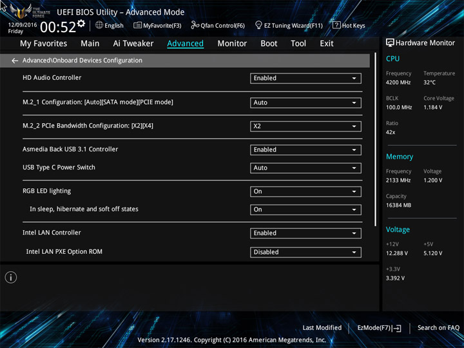464x348 pixels.
Task: Click the 42x ratio value
Action: (x=391, y=132)
